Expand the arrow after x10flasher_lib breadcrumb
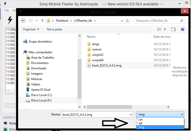The width and height of the screenshot is (191, 131). click(x=95, y=21)
